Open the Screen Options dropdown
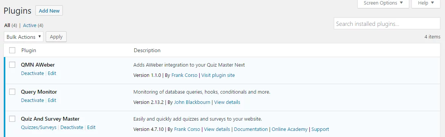445x137 pixels. pos(383,3)
